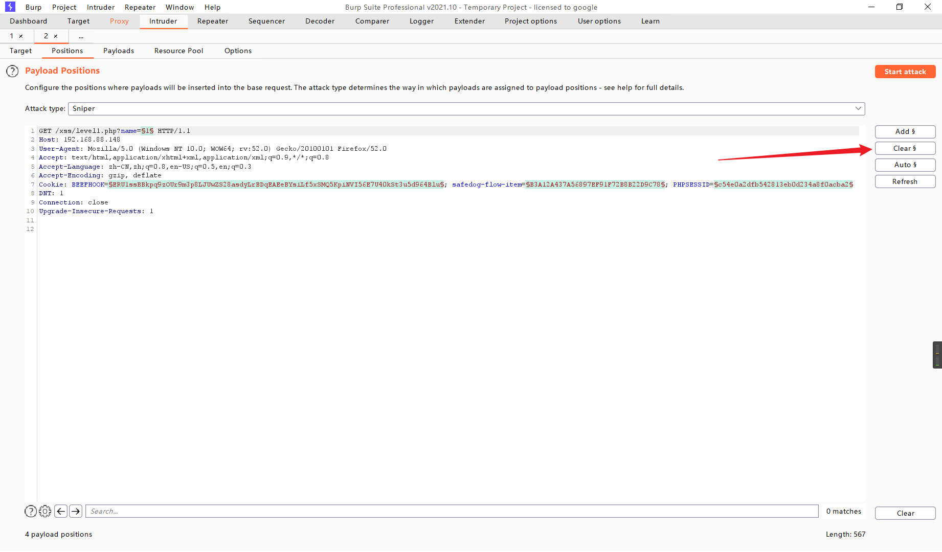Screen dimensions: 942x552
Task: Click the Burp Suite logo icon
Action: 9,7
